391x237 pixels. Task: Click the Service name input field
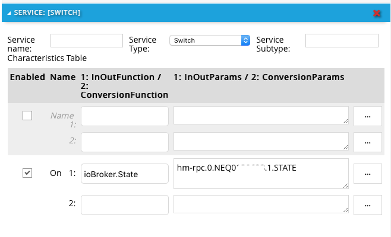click(86, 40)
